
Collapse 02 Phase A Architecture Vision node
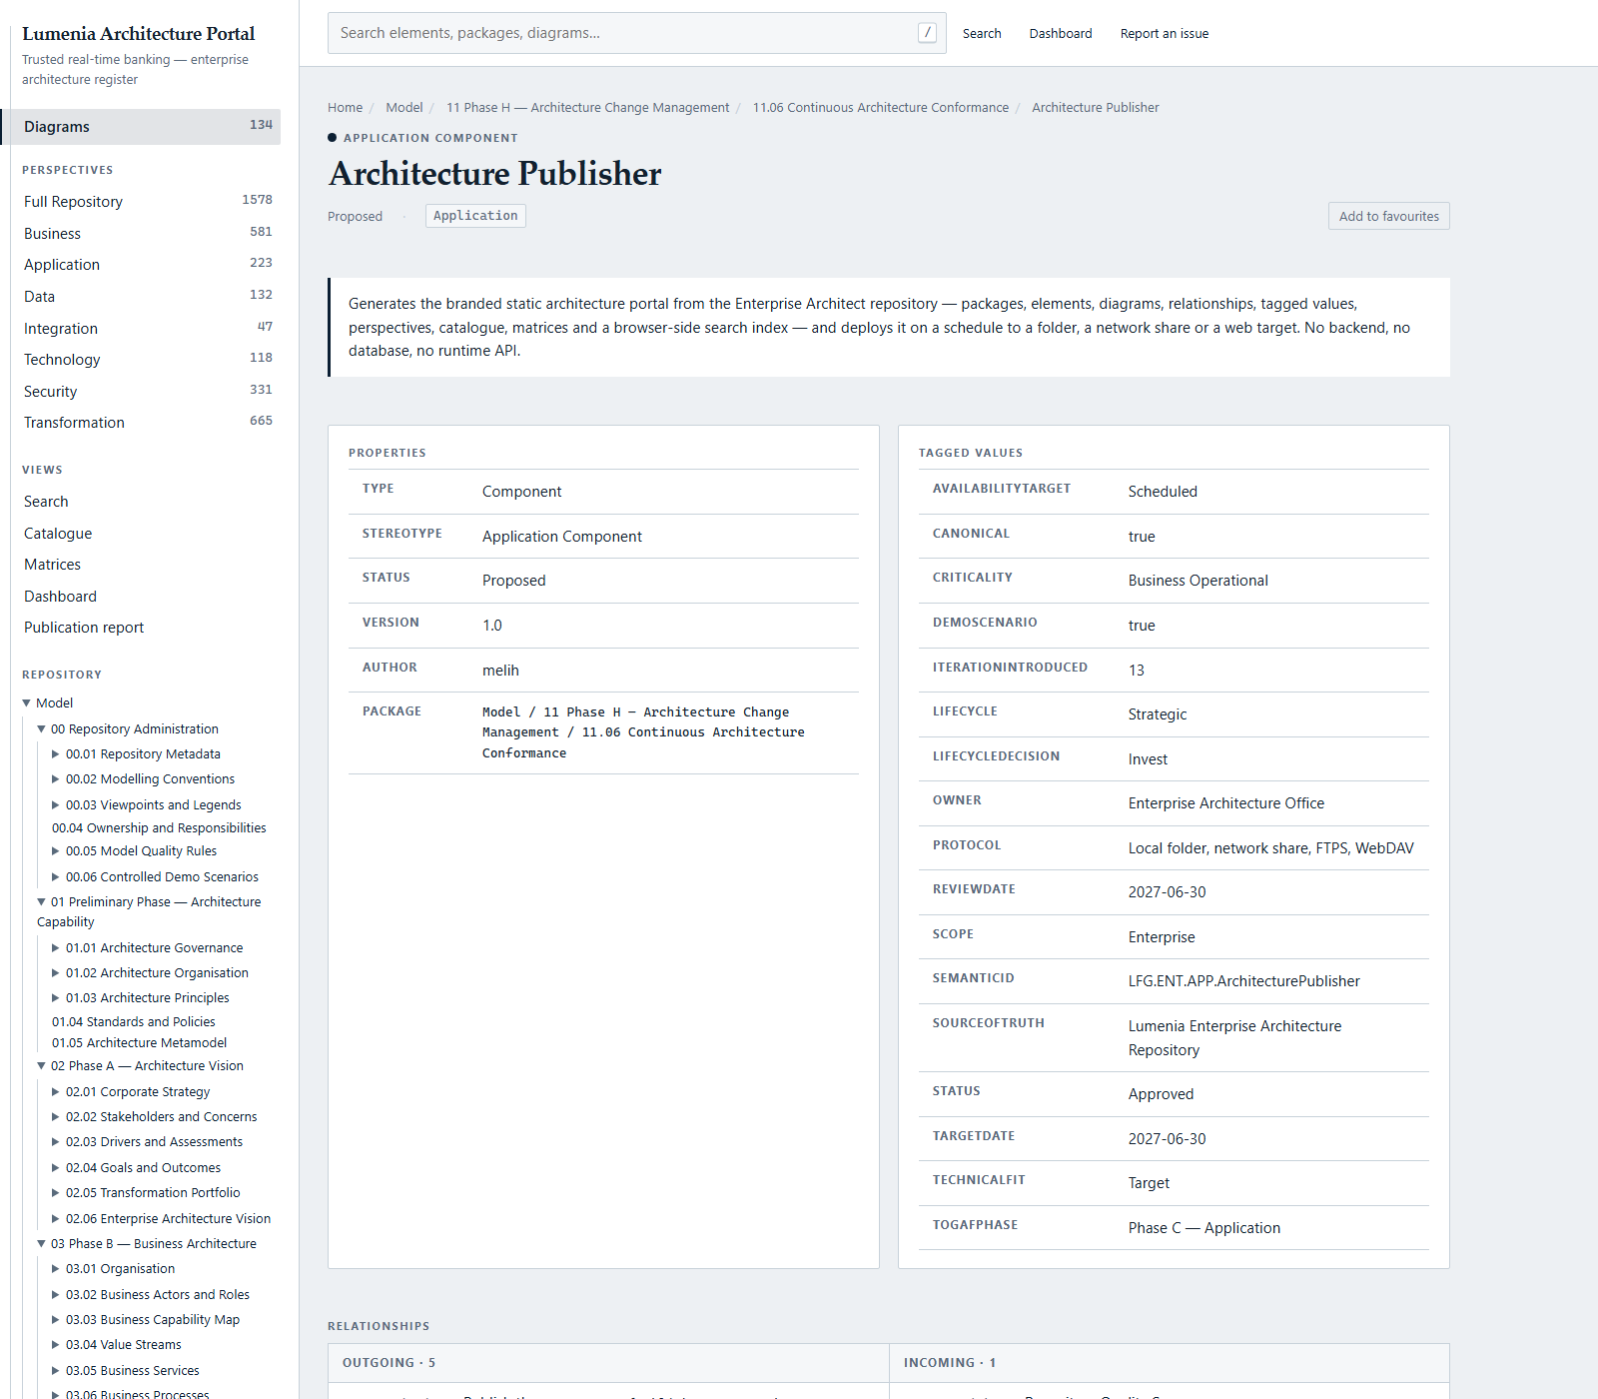tap(42, 1066)
